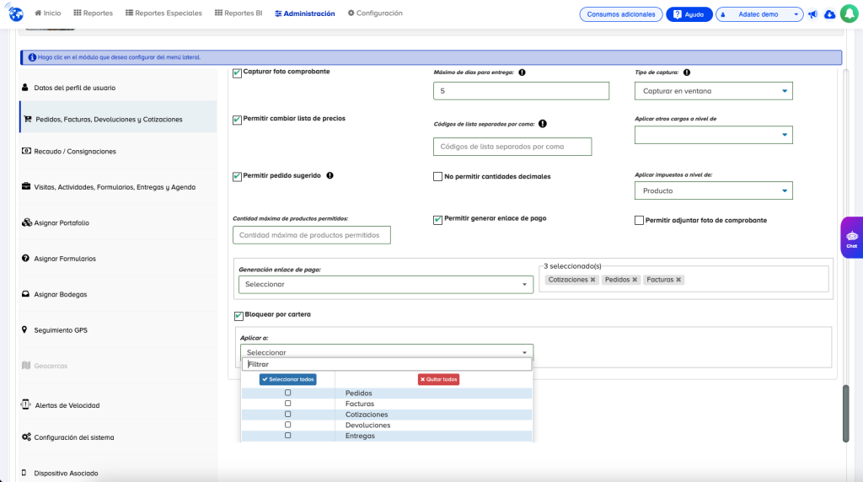Click the Geocercas map icon
The image size is (863, 482).
(26, 366)
